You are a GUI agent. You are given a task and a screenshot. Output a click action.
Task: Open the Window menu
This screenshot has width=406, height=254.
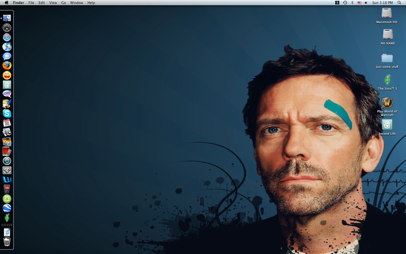point(77,3)
